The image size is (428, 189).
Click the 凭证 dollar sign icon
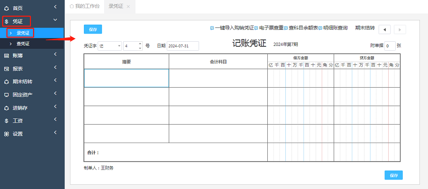7,21
